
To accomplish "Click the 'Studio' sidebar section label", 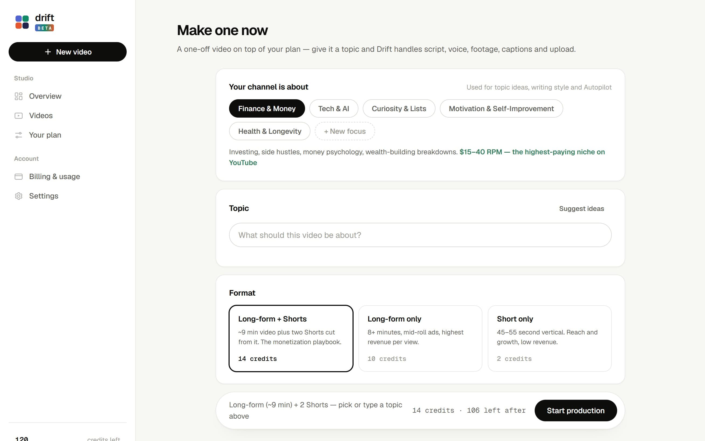I will [24, 78].
